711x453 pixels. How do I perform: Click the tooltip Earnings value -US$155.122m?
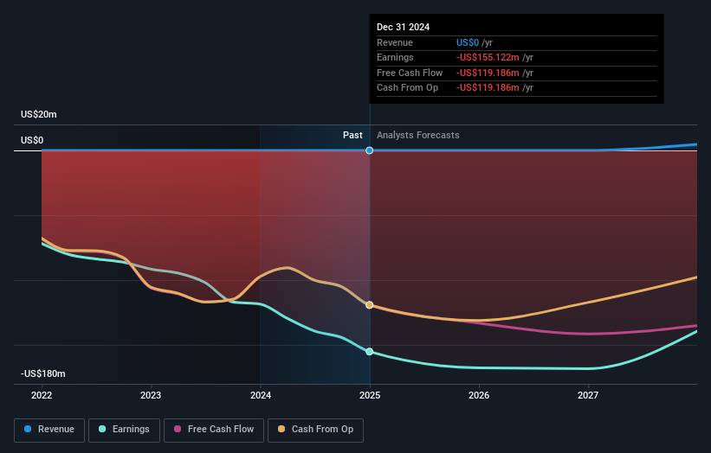(488, 57)
